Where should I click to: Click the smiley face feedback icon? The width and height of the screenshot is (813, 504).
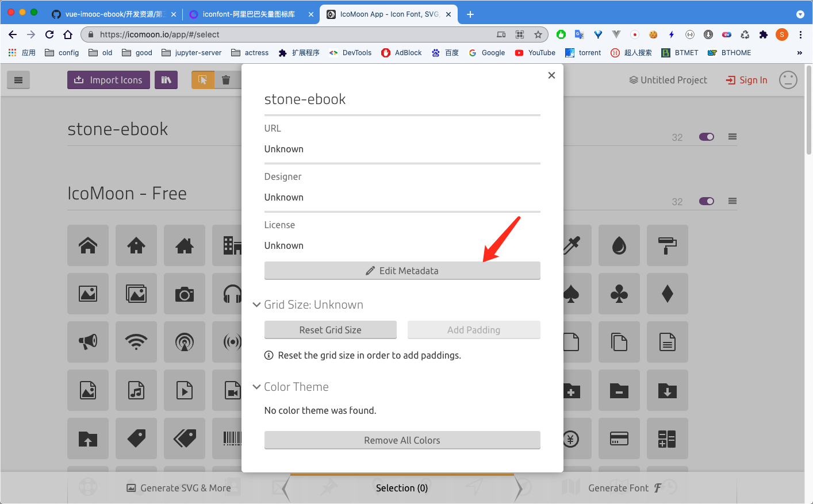coord(788,80)
